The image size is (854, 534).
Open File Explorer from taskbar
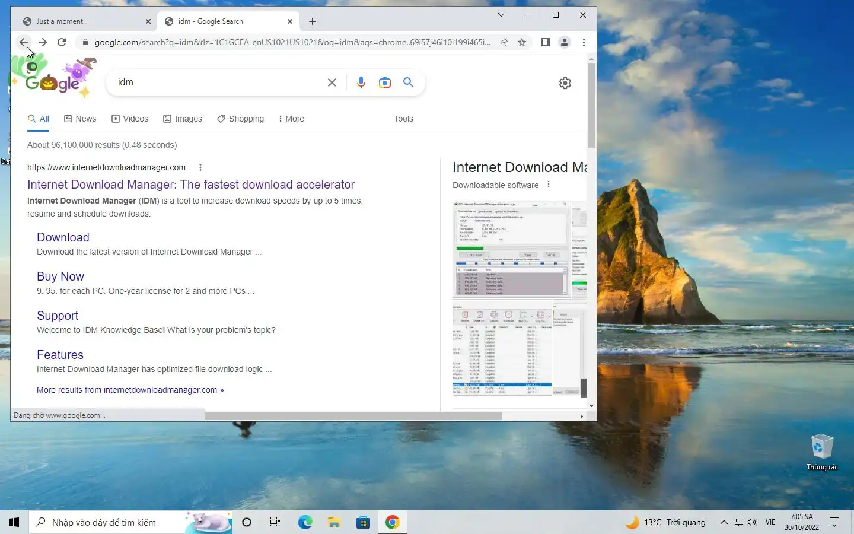point(334,522)
